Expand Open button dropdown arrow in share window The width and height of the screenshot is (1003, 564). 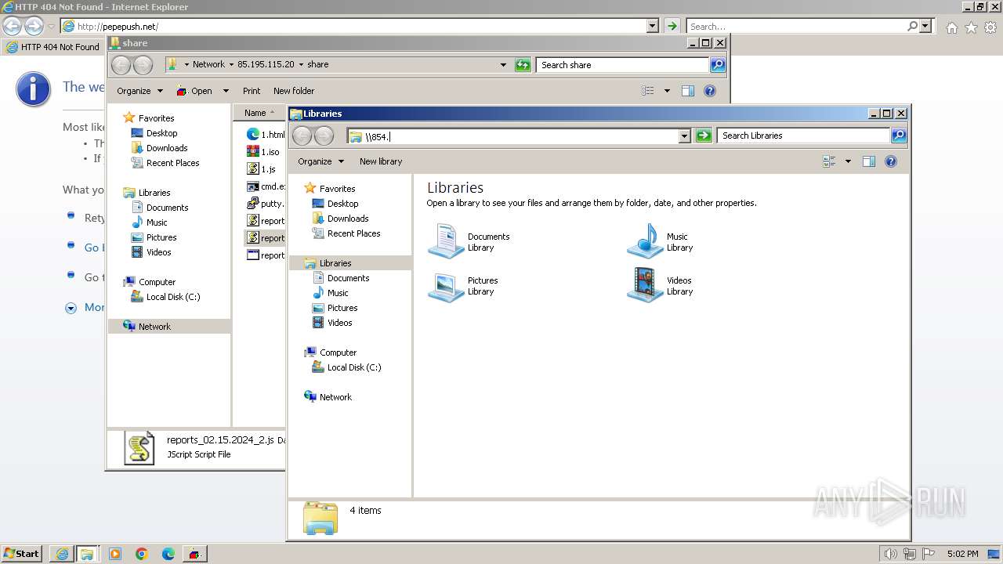coord(226,91)
